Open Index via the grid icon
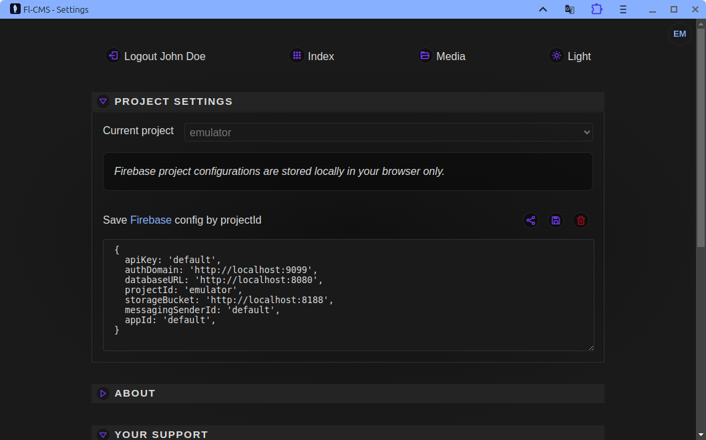Viewport: 706px width, 440px height. (297, 56)
